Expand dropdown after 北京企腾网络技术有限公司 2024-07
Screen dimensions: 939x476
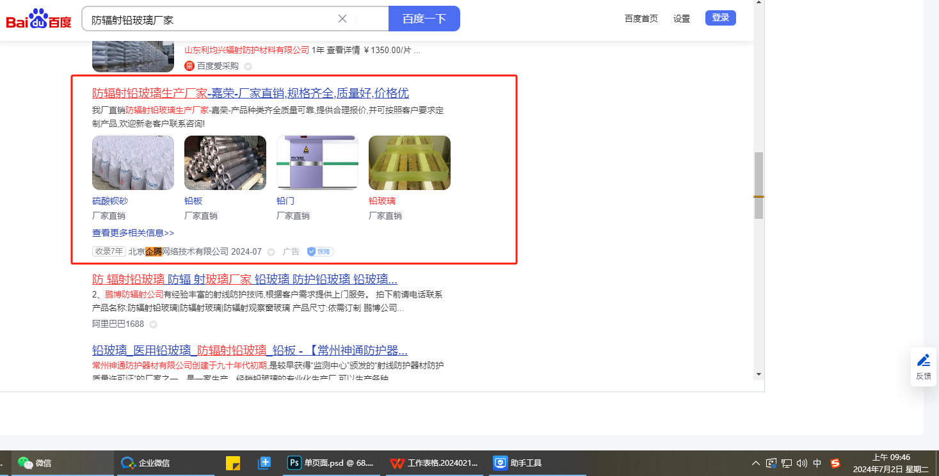[x=271, y=252]
